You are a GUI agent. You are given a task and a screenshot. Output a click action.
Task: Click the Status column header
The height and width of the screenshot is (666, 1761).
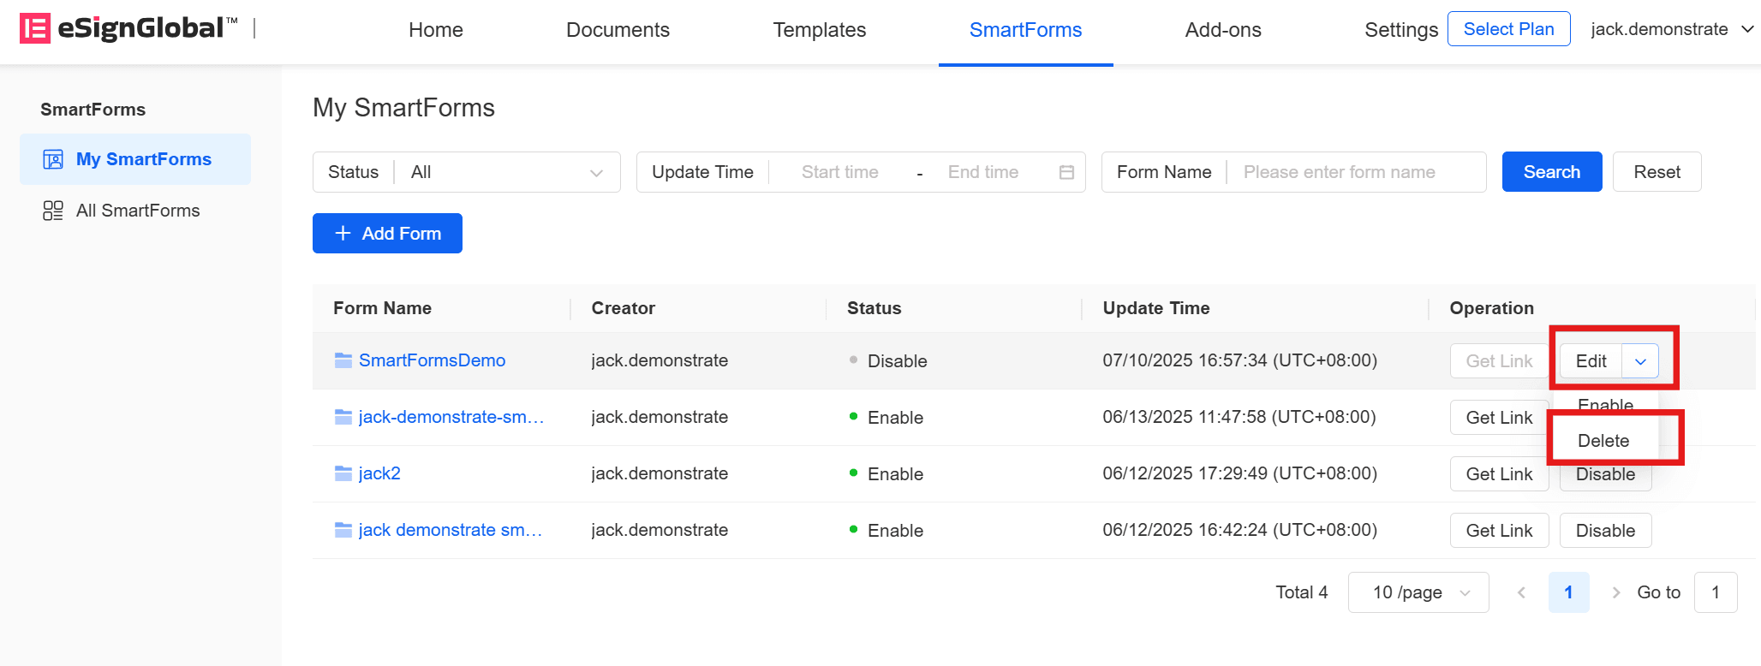coord(874,308)
